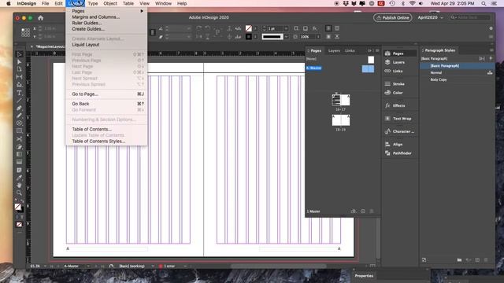Select the Eyedropper tool

19,178
